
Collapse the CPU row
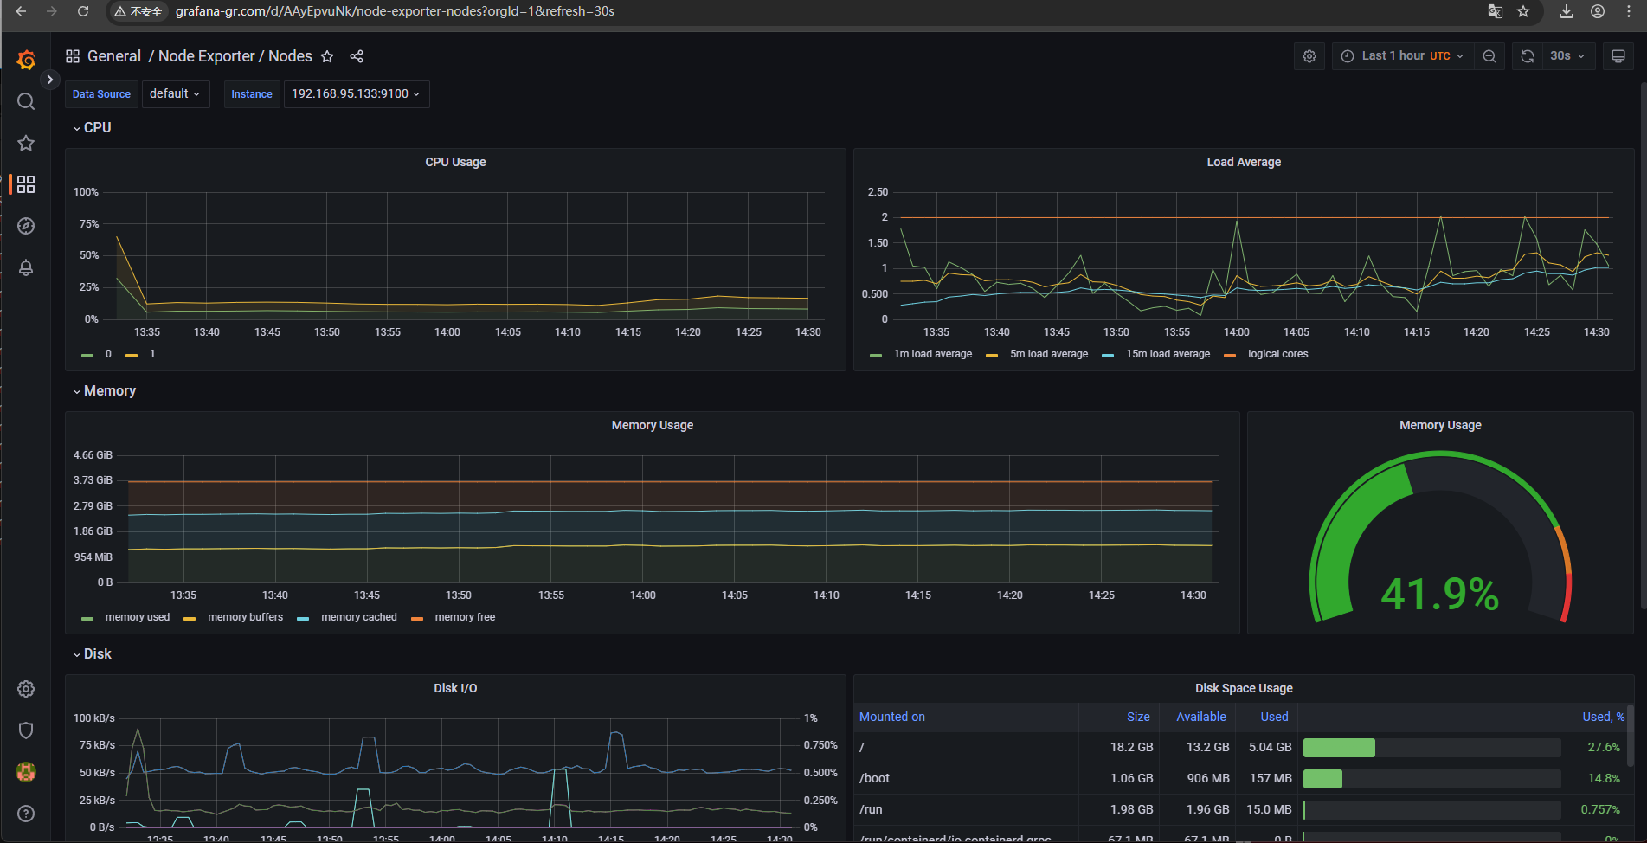tap(93, 127)
